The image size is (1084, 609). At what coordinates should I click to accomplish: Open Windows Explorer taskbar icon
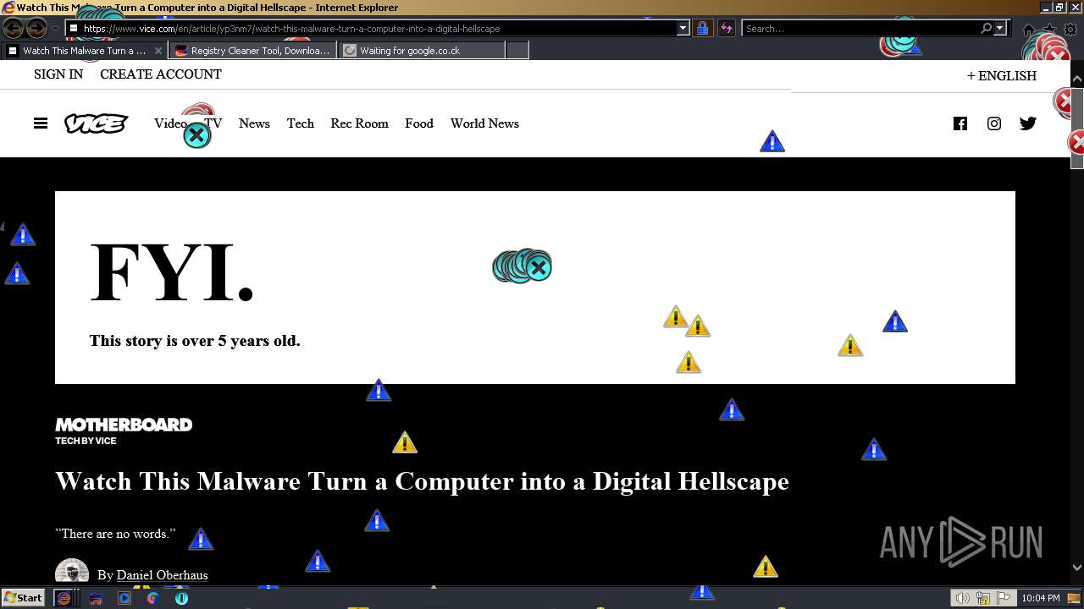96,598
